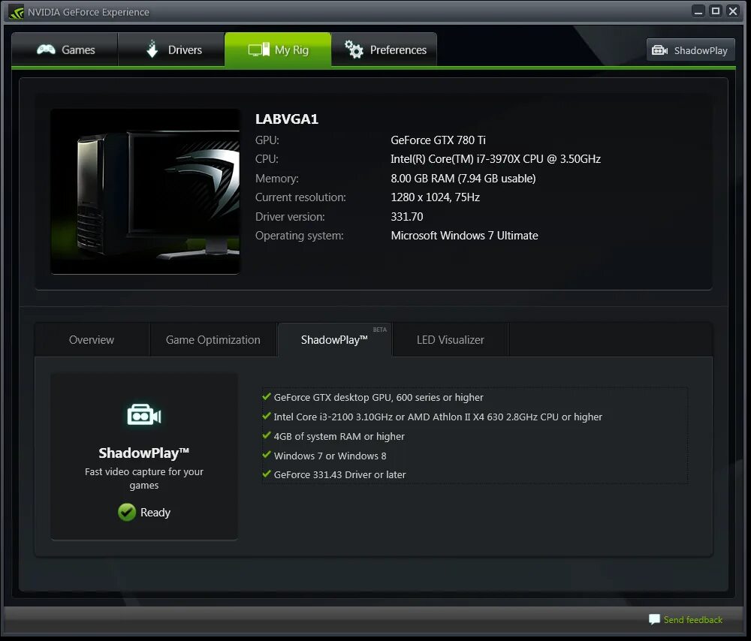Click checkmark beside GeForce 331.43 Driver
The height and width of the screenshot is (641, 751).
pyautogui.click(x=267, y=474)
